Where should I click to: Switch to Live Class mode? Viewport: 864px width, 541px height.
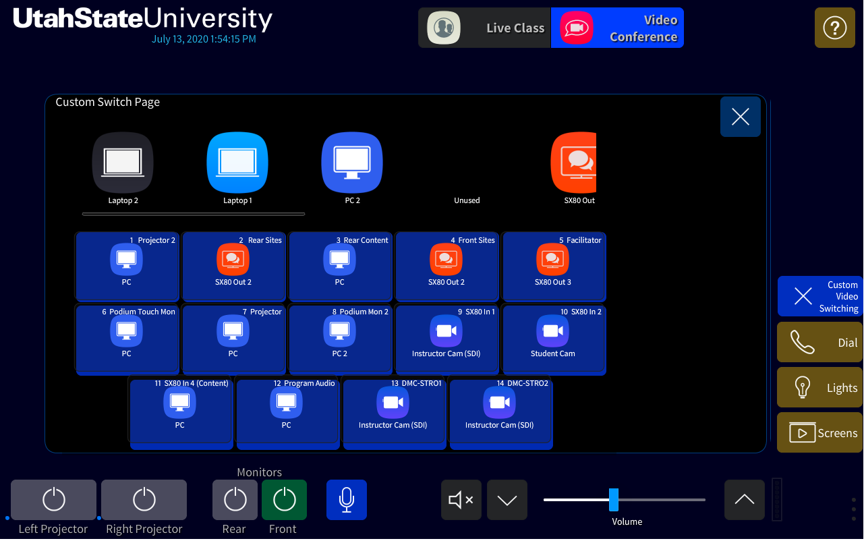[484, 28]
